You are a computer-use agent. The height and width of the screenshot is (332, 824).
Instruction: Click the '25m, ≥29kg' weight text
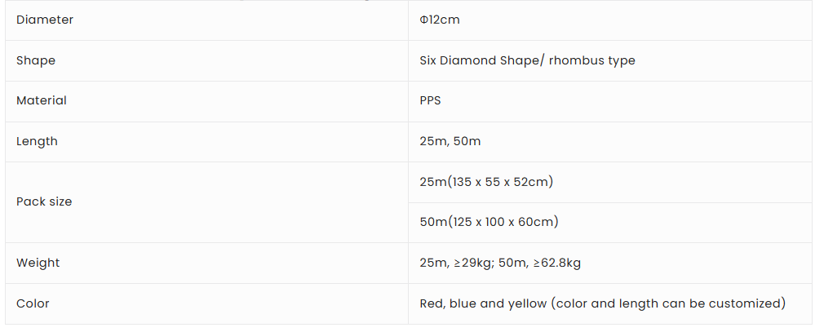454,263
